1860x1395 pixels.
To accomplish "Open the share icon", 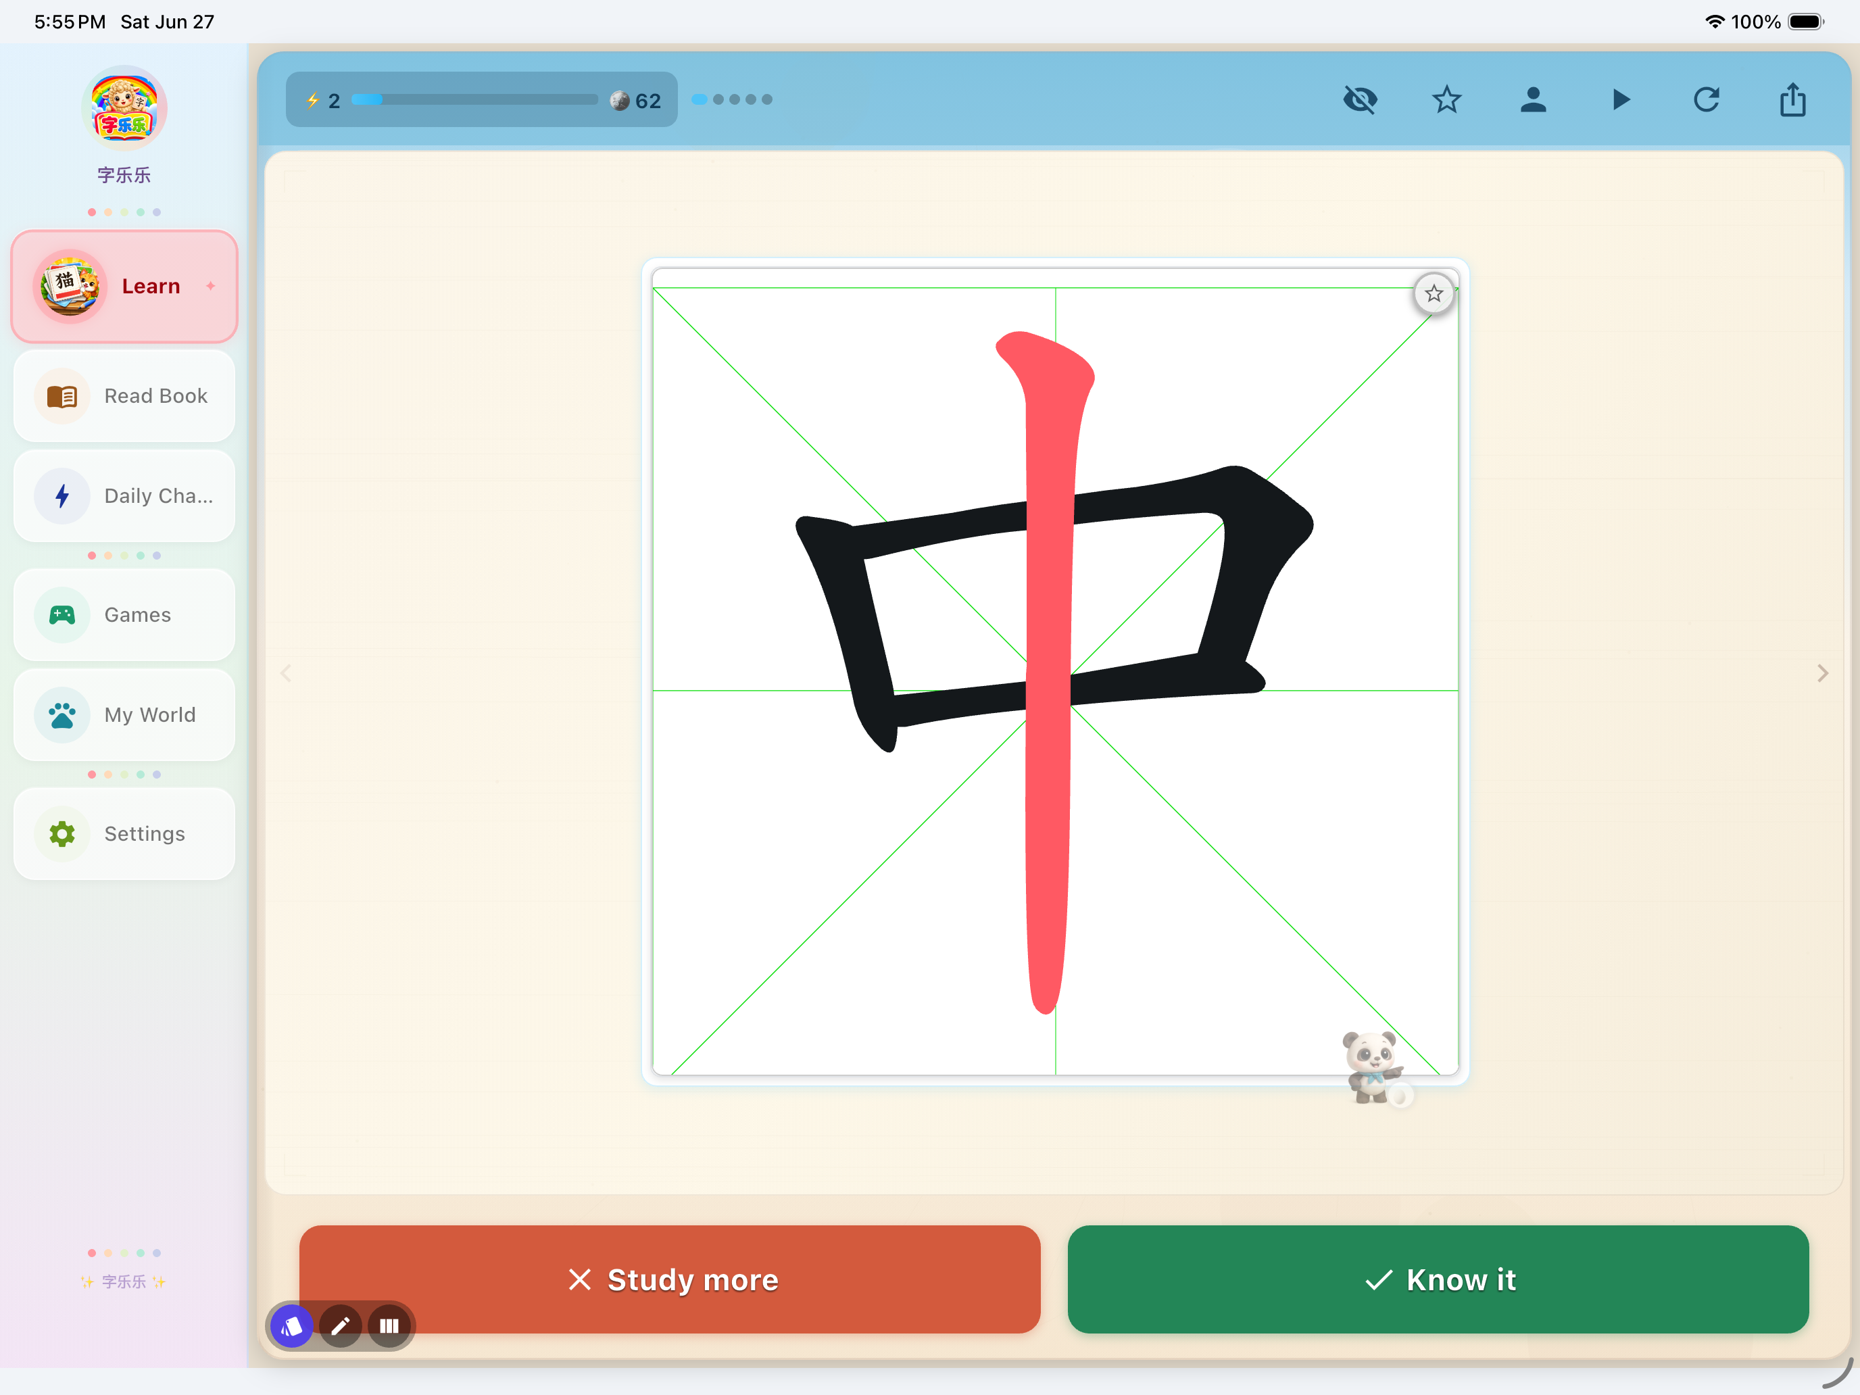I will coord(1792,99).
